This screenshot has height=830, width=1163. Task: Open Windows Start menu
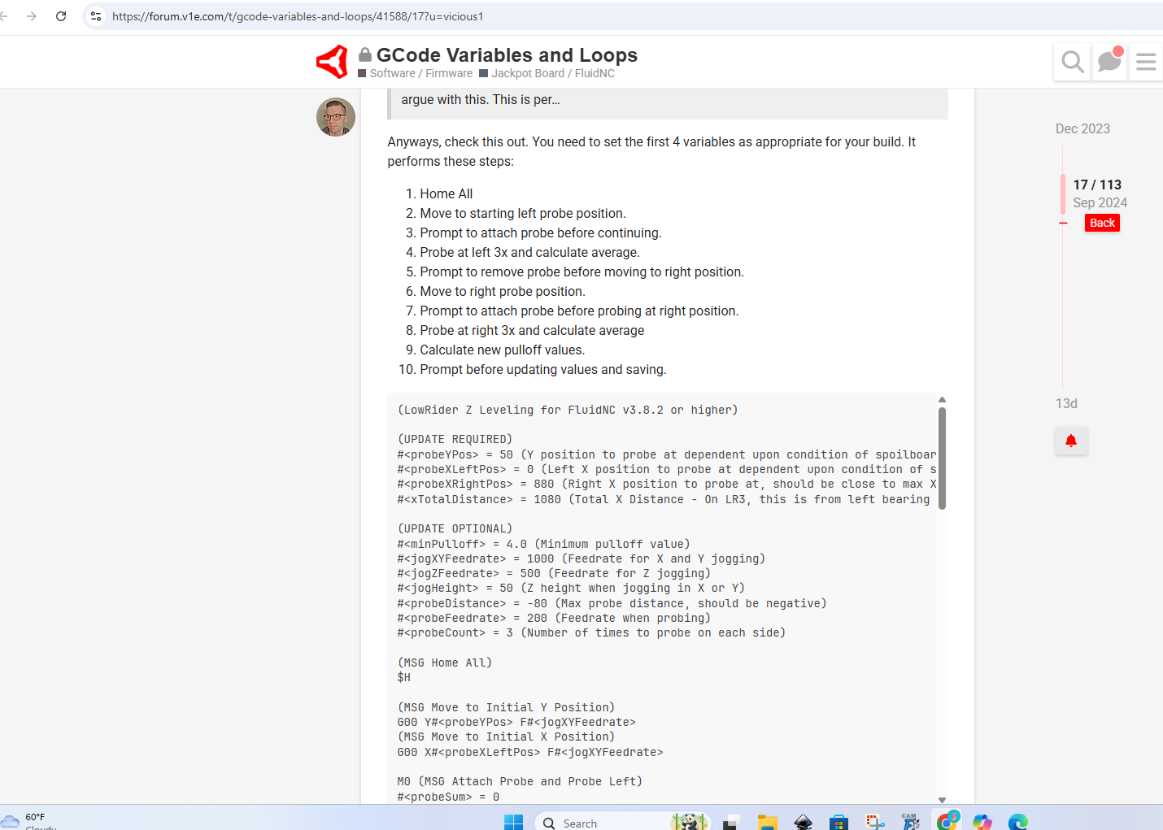point(513,822)
